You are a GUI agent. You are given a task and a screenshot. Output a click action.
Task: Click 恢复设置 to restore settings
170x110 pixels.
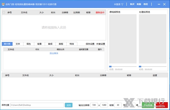pos(101,44)
